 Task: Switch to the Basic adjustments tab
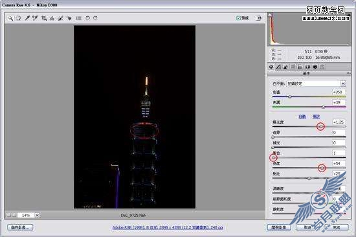click(271, 67)
